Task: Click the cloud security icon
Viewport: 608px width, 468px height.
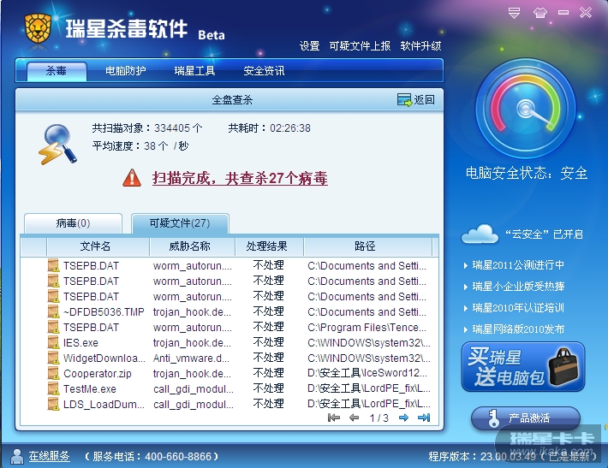Action: click(x=480, y=234)
